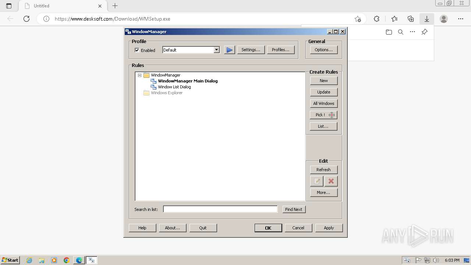Open Chrome from taskbar
The height and width of the screenshot is (265, 471).
(67, 260)
